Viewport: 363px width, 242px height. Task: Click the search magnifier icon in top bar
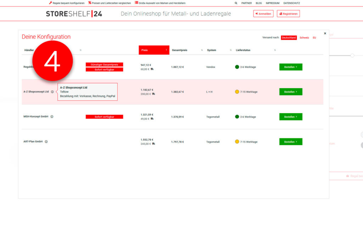coord(236,3)
